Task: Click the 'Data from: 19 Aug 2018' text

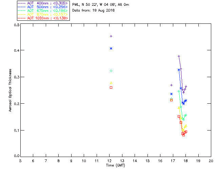Action: 94,11
